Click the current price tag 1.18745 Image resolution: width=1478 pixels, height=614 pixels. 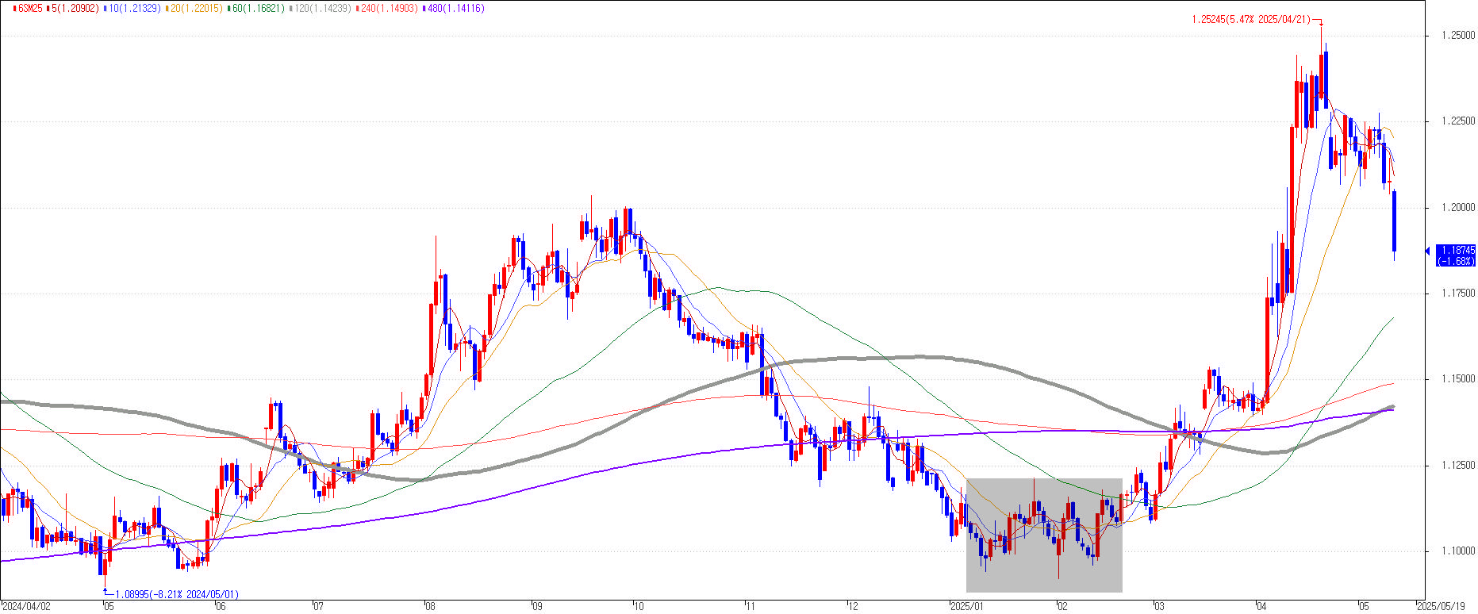[1457, 255]
